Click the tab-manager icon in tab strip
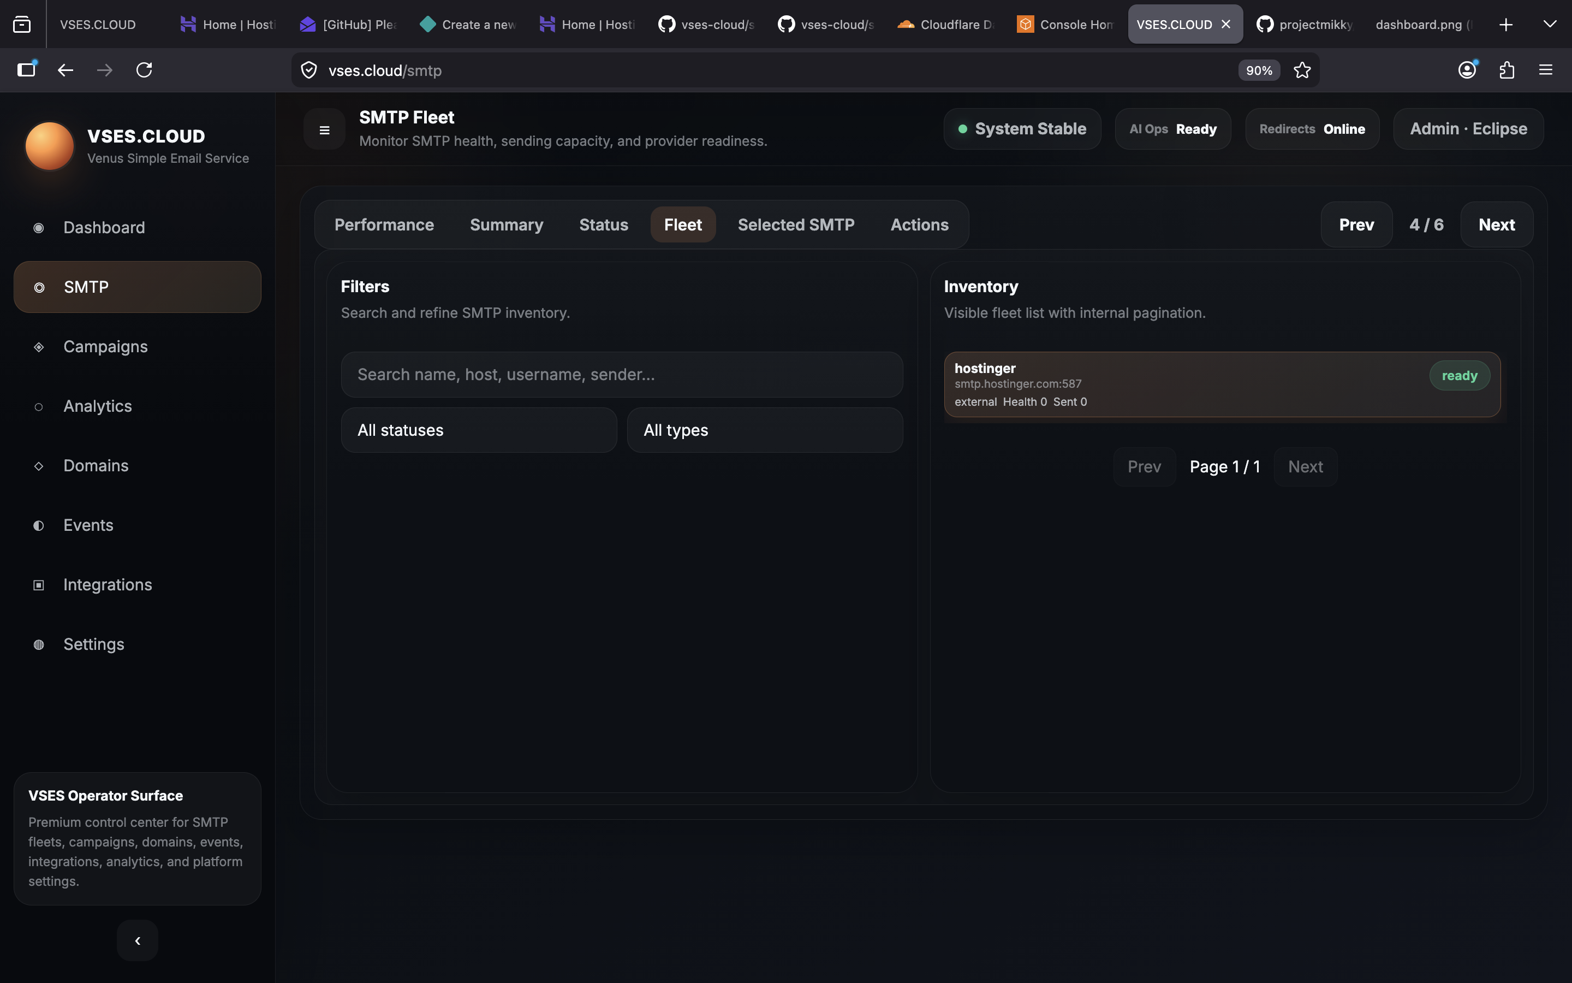This screenshot has width=1572, height=983. [x=22, y=25]
